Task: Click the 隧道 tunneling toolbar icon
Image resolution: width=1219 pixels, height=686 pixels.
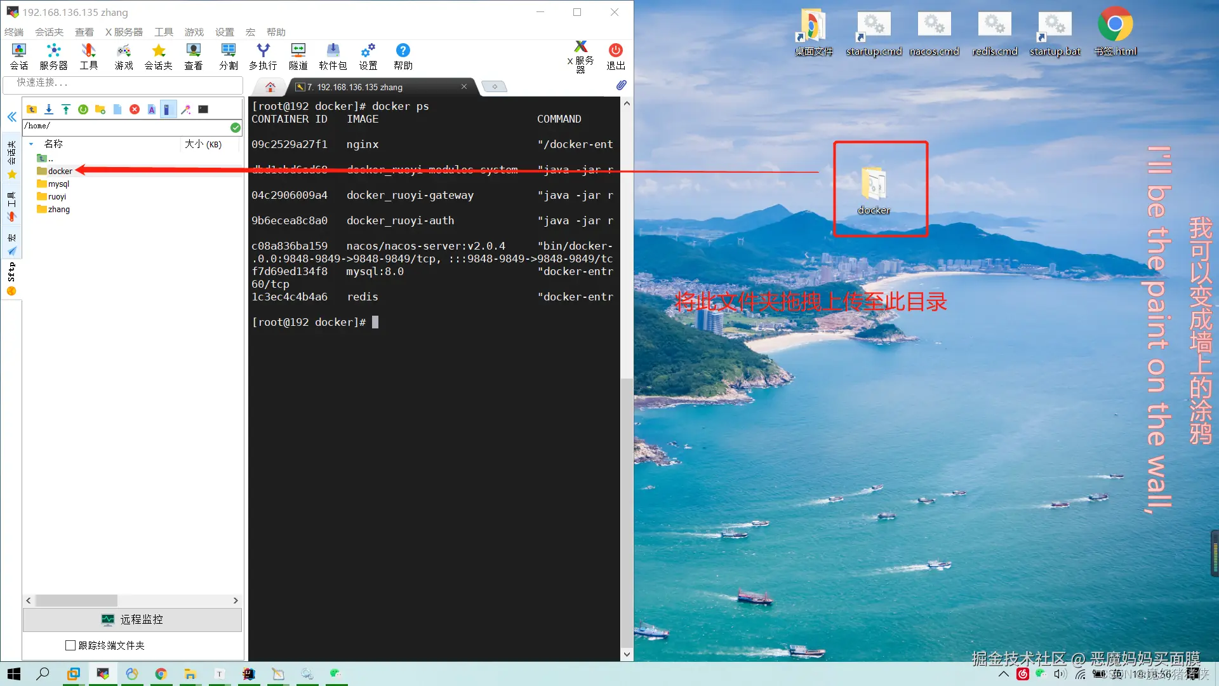Action: [298, 56]
